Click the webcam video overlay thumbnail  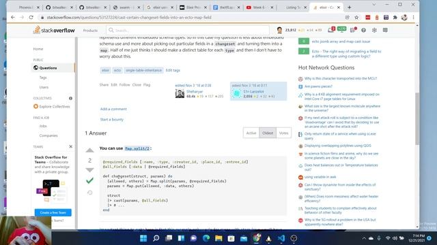coord(26,231)
